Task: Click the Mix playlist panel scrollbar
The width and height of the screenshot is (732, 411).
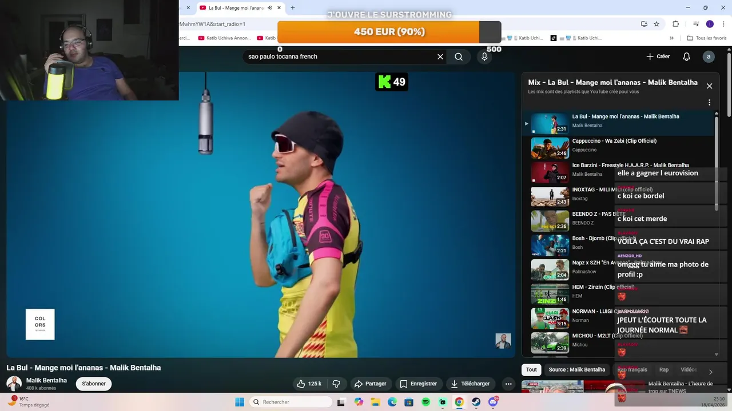Action: [717, 163]
